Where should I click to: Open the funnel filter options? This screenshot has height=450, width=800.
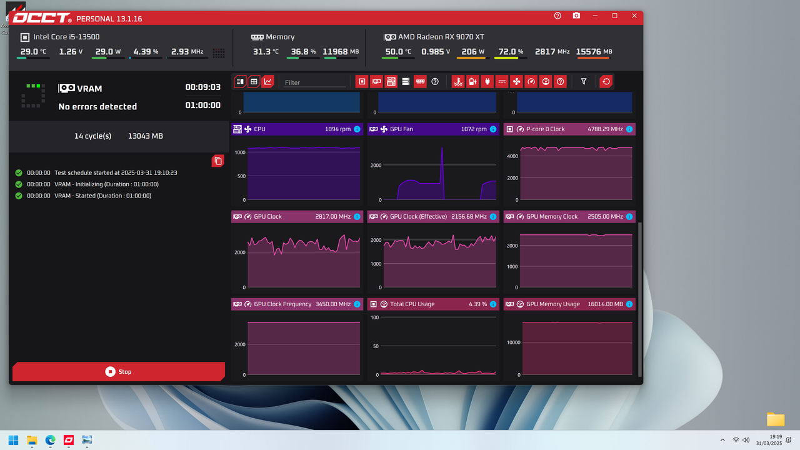(584, 81)
